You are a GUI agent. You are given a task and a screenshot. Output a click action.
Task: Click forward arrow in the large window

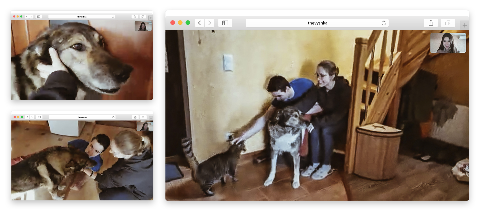[209, 23]
